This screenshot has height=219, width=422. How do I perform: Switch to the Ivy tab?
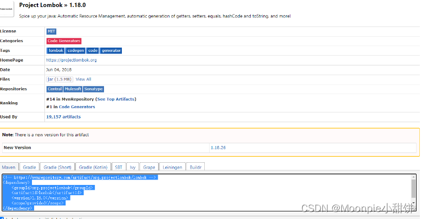(133, 167)
